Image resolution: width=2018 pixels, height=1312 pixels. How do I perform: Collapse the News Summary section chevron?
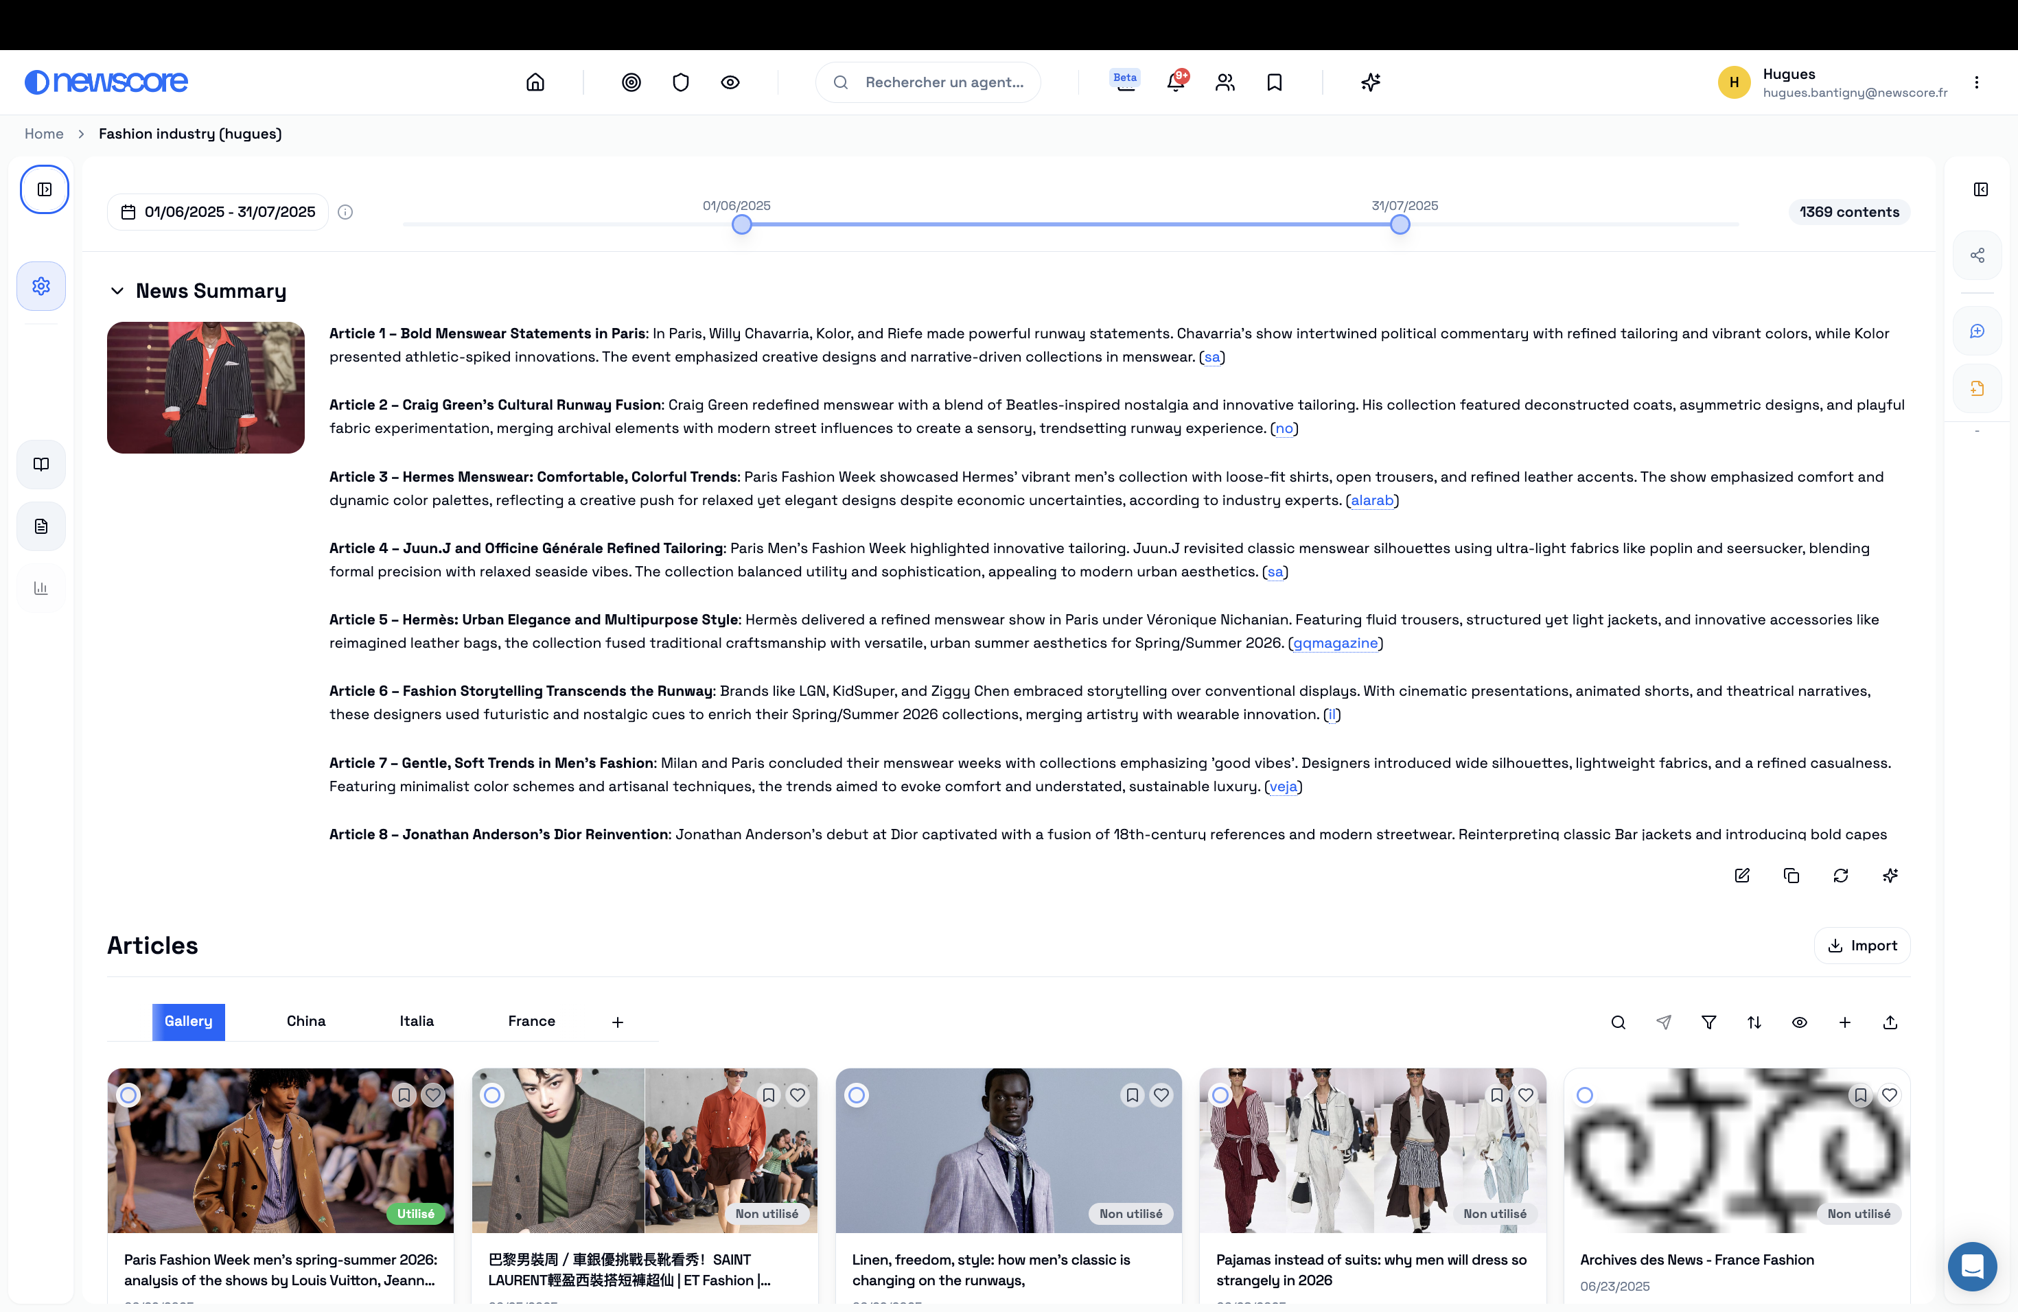tap(117, 291)
